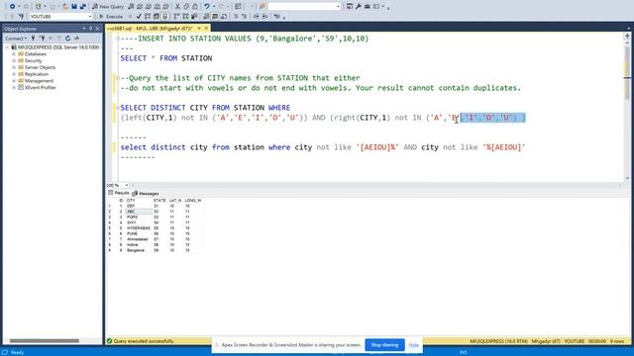Viewport: 634px width, 356px height.
Task: Click the Paste clipboard icon
Action: tap(195, 7)
